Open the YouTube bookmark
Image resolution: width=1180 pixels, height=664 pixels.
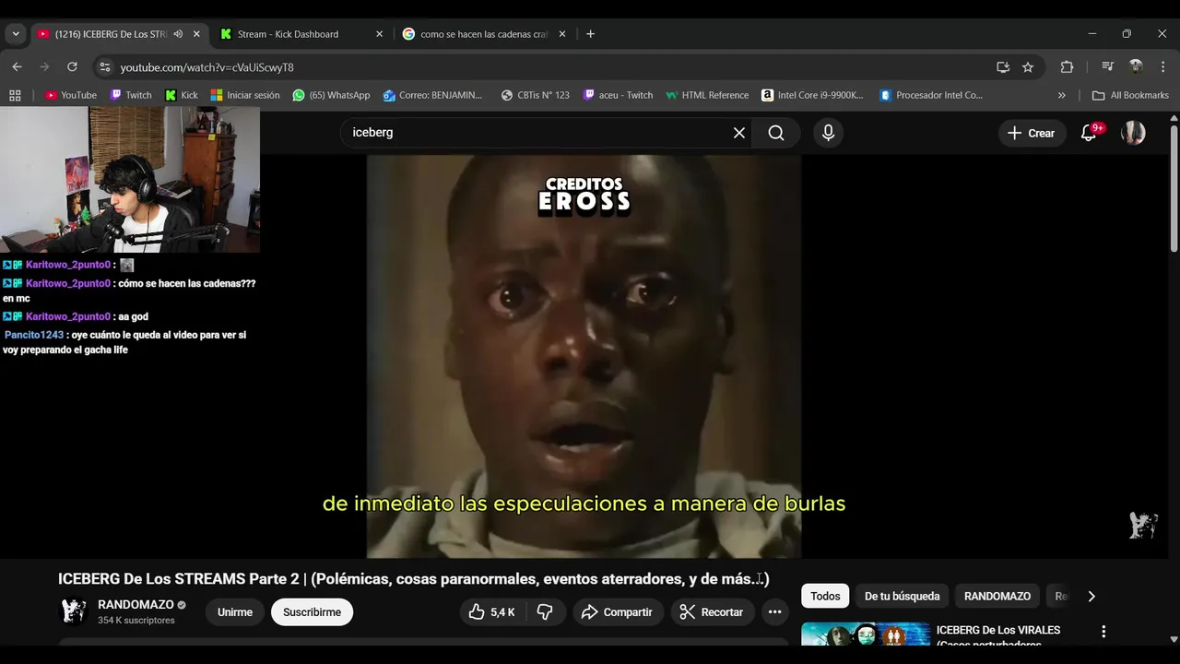click(71, 95)
